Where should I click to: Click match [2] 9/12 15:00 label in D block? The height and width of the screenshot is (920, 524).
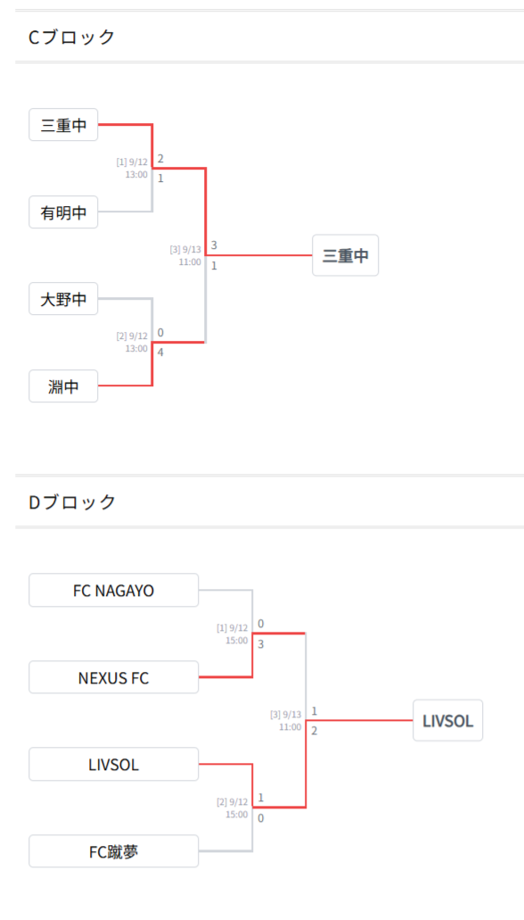click(232, 808)
